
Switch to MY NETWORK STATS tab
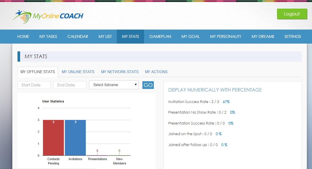pyautogui.click(x=120, y=72)
